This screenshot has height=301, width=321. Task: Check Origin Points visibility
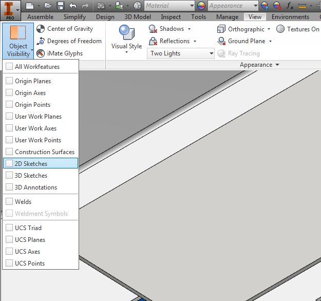tap(9, 104)
